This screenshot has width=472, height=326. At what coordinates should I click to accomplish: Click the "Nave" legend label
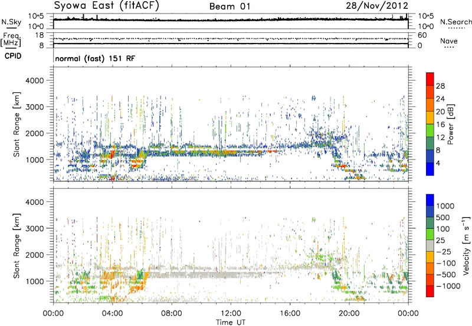tap(449, 41)
